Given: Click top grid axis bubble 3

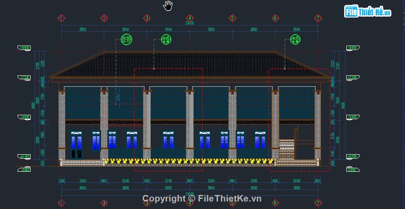Looking at the screenshot, I should pos(147,18).
